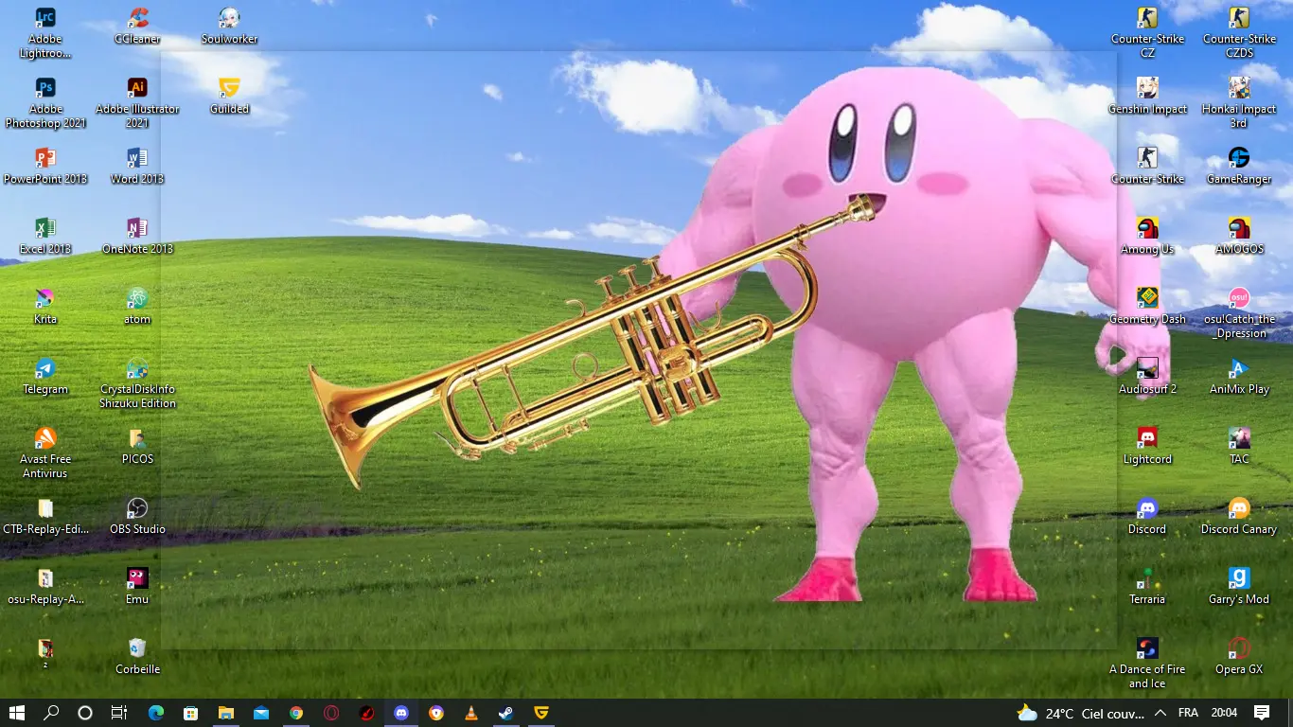Viewport: 1293px width, 727px height.
Task: Click the 20:04 taskbar clock
Action: pos(1224,713)
